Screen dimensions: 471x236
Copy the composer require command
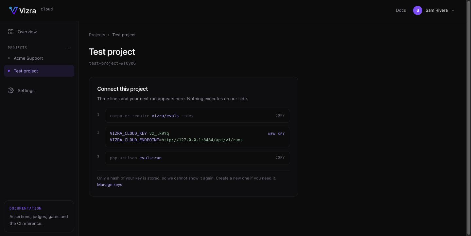tap(280, 115)
